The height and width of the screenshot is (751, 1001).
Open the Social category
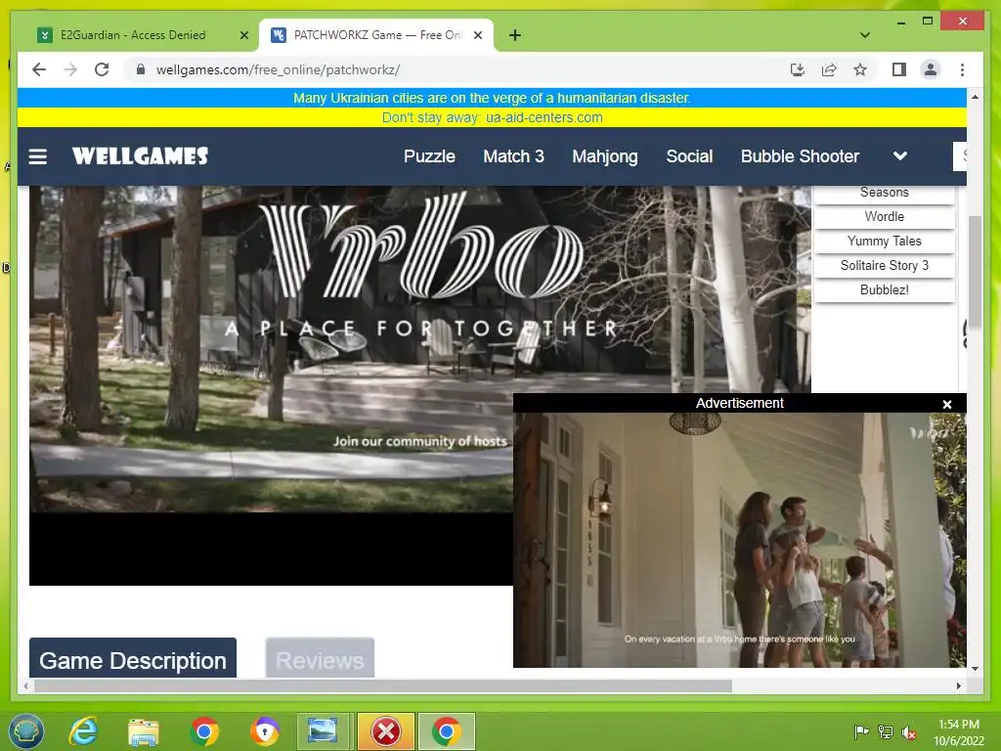pos(689,156)
